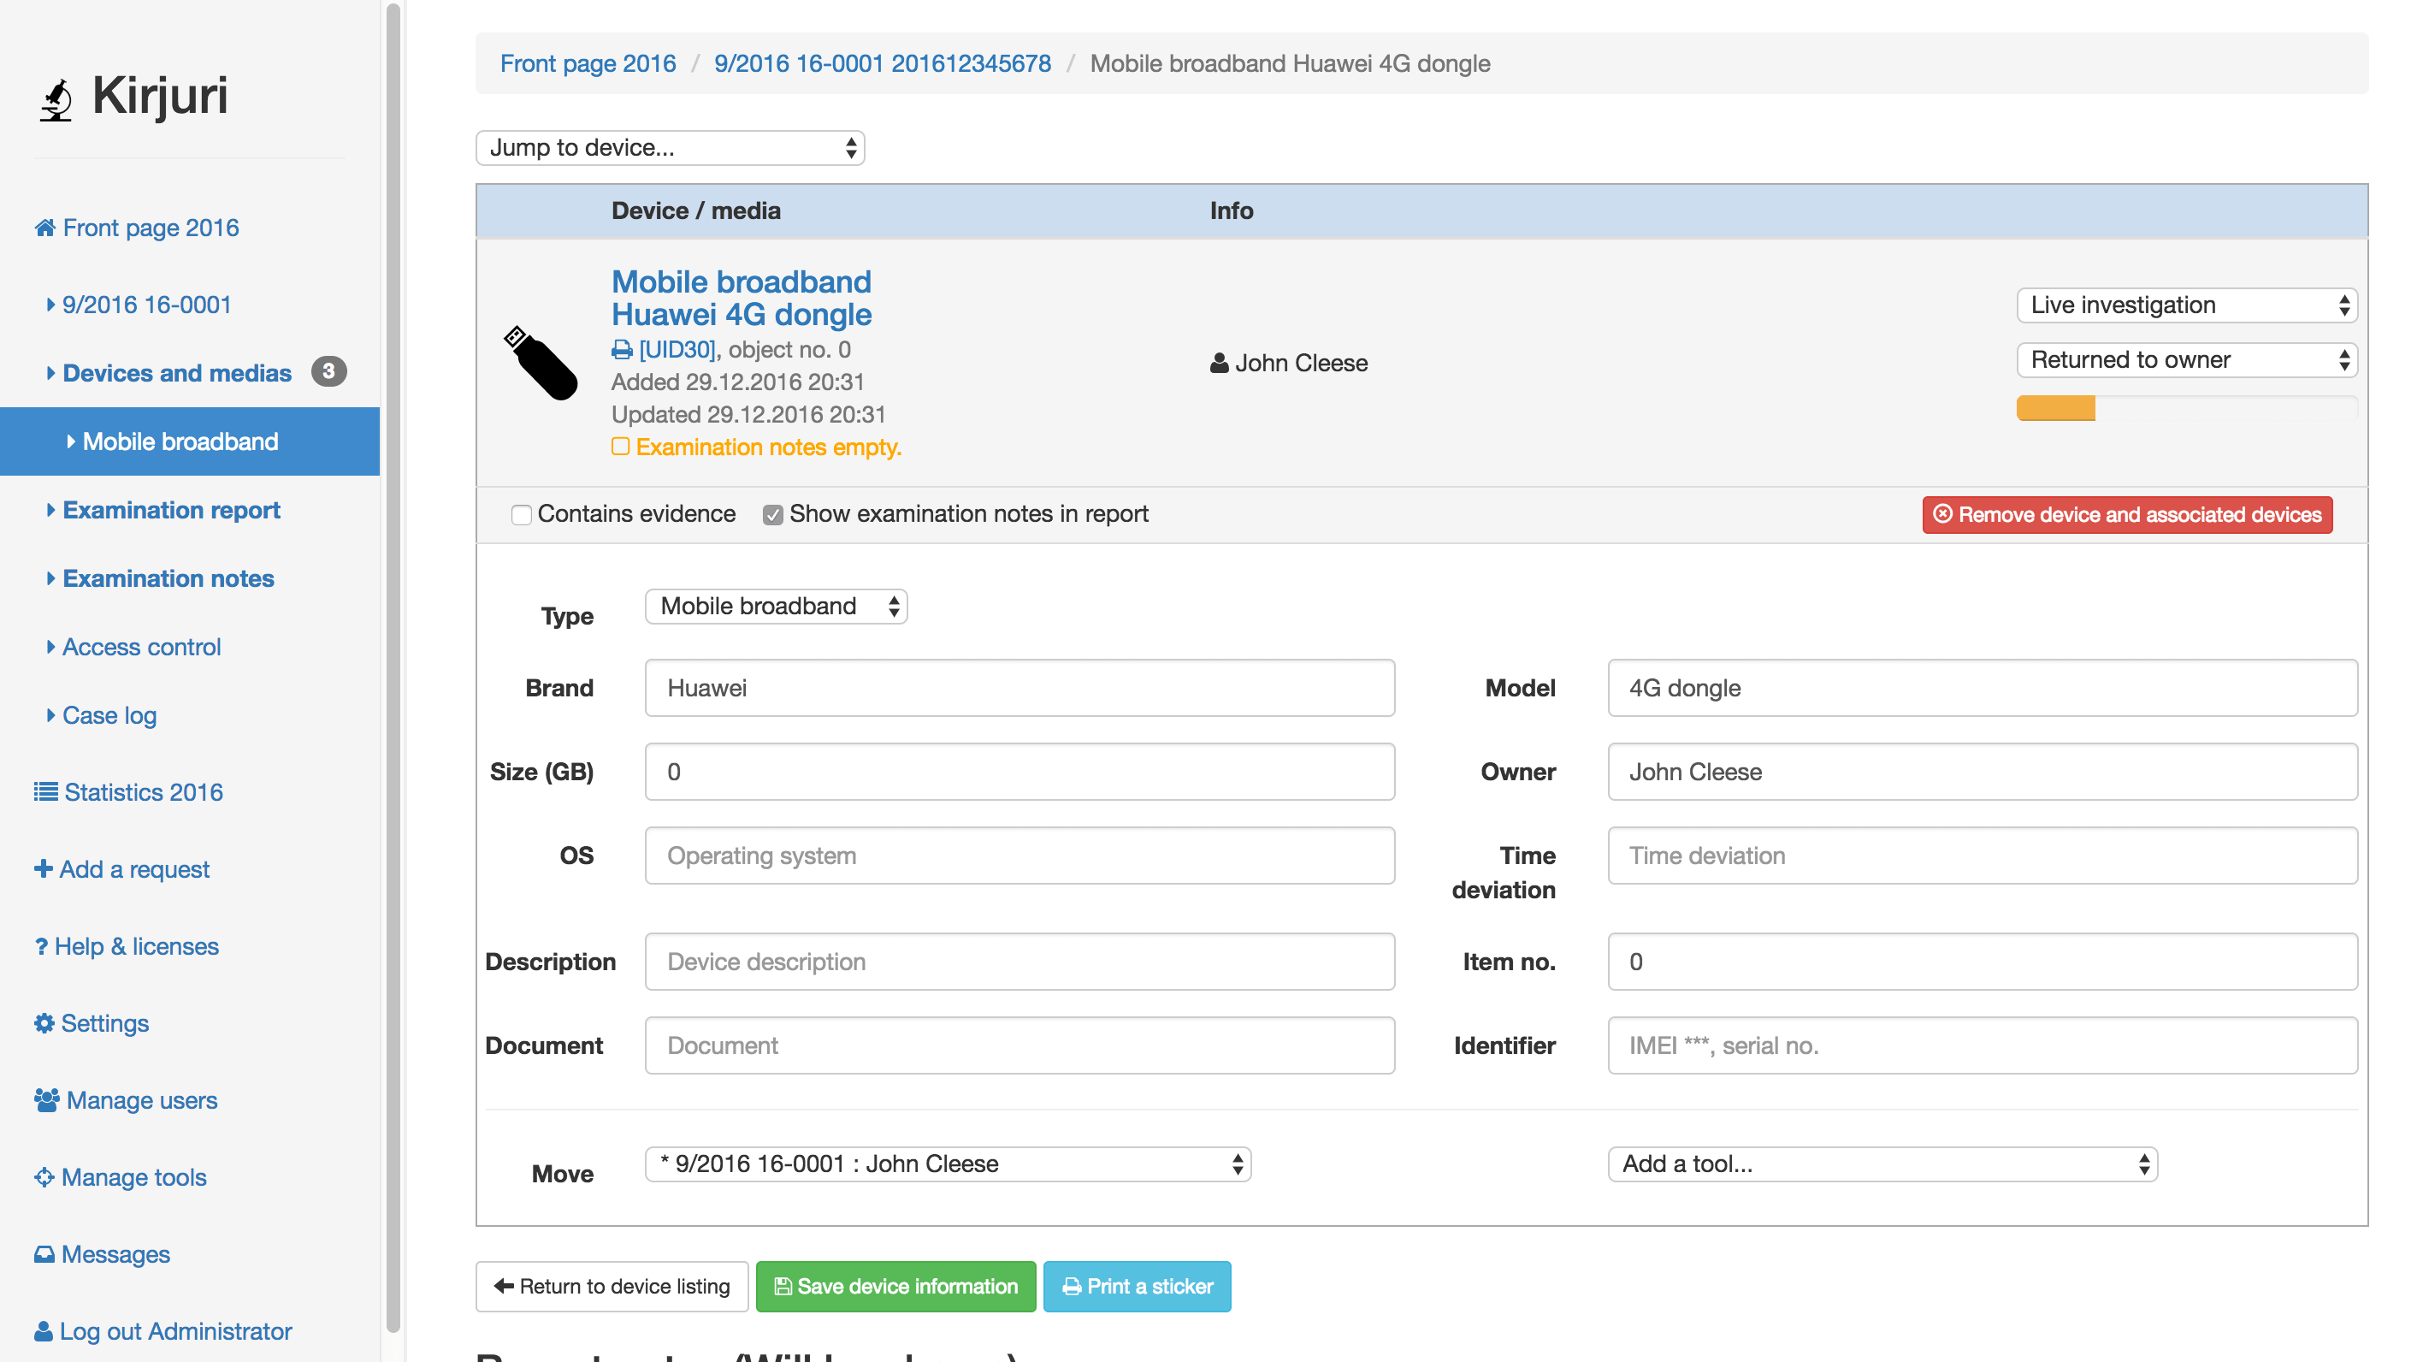Click the orange progress bar
This screenshot has width=2429, height=1362.
tap(2055, 408)
